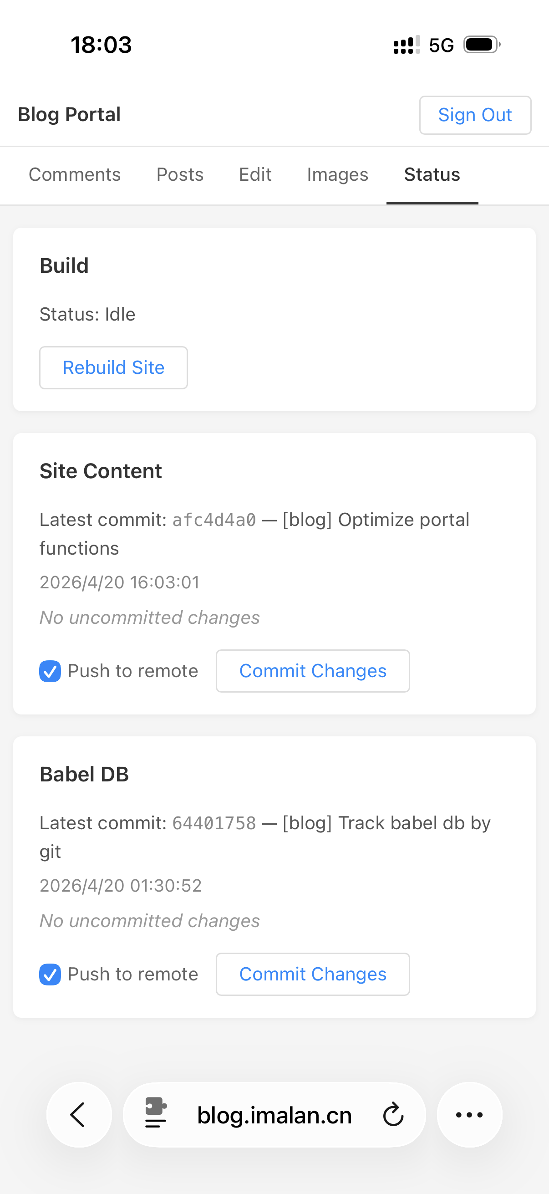Uncheck Push to remote under Site Content
Image resolution: width=549 pixels, height=1194 pixels.
click(x=50, y=671)
